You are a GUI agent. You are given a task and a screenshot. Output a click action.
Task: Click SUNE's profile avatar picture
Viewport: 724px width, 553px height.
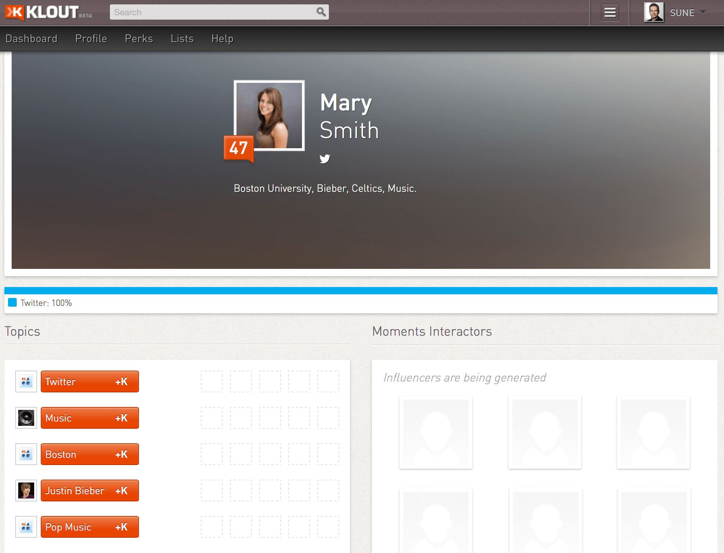coord(653,12)
